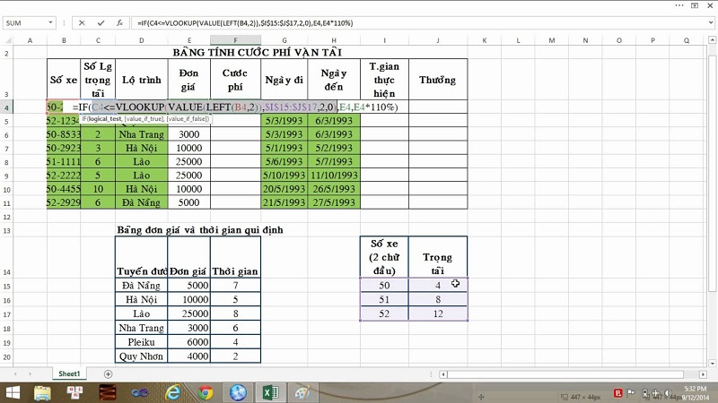Select the Trọng tải cell showing 12
Image resolution: width=718 pixels, height=403 pixels.
(438, 313)
